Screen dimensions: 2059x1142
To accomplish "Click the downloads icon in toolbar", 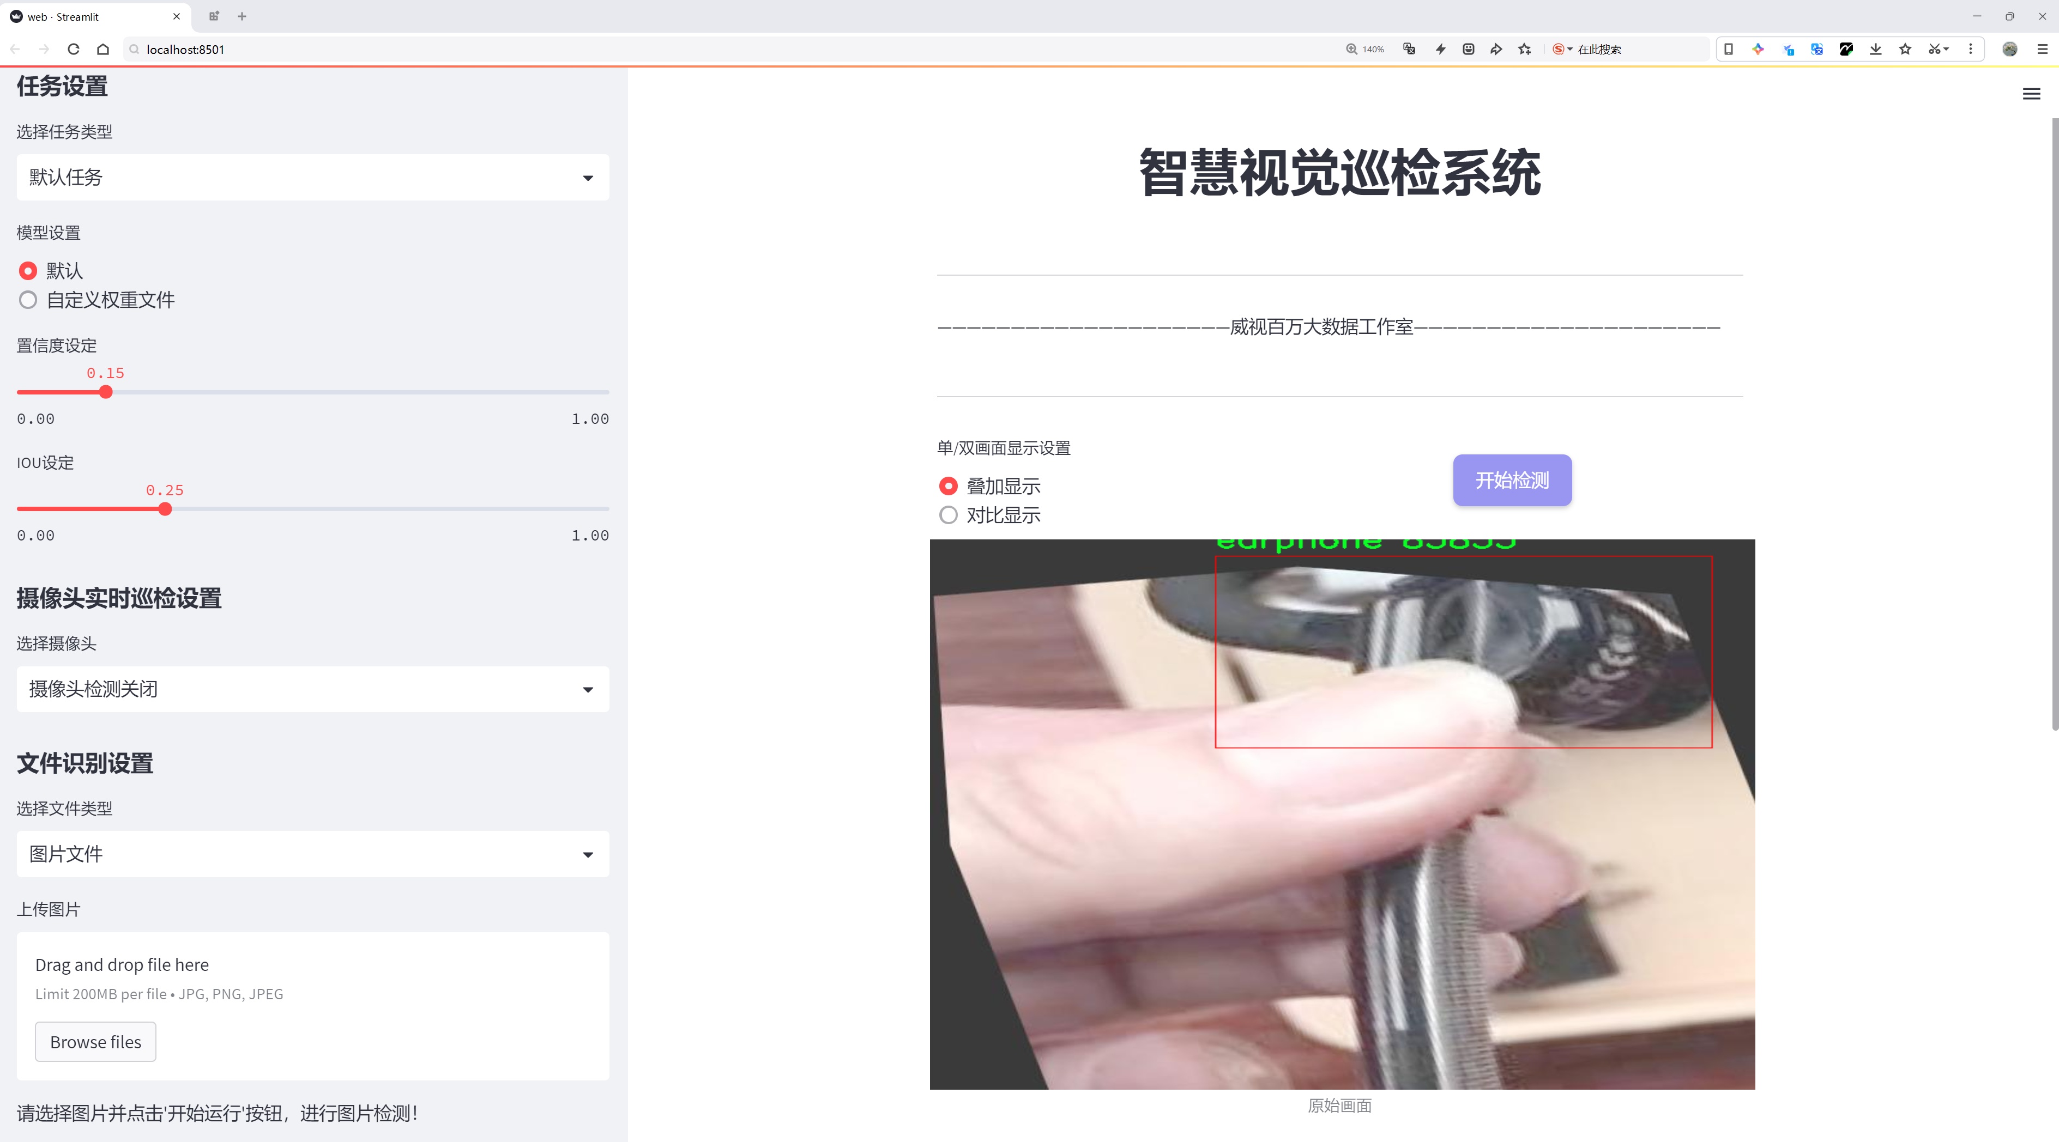I will [x=1875, y=50].
